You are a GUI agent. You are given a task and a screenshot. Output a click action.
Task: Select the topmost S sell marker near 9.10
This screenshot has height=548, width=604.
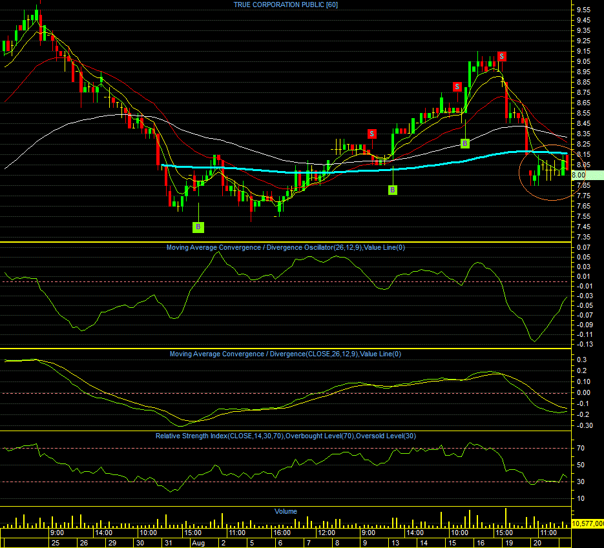coord(501,57)
